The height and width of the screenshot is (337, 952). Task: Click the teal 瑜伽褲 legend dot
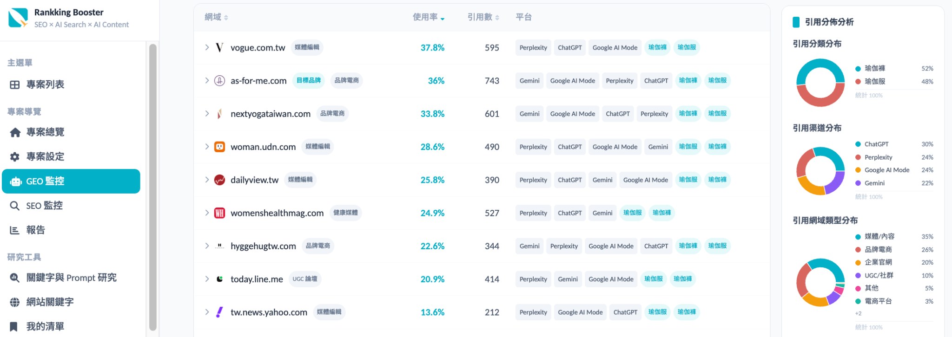tap(858, 69)
